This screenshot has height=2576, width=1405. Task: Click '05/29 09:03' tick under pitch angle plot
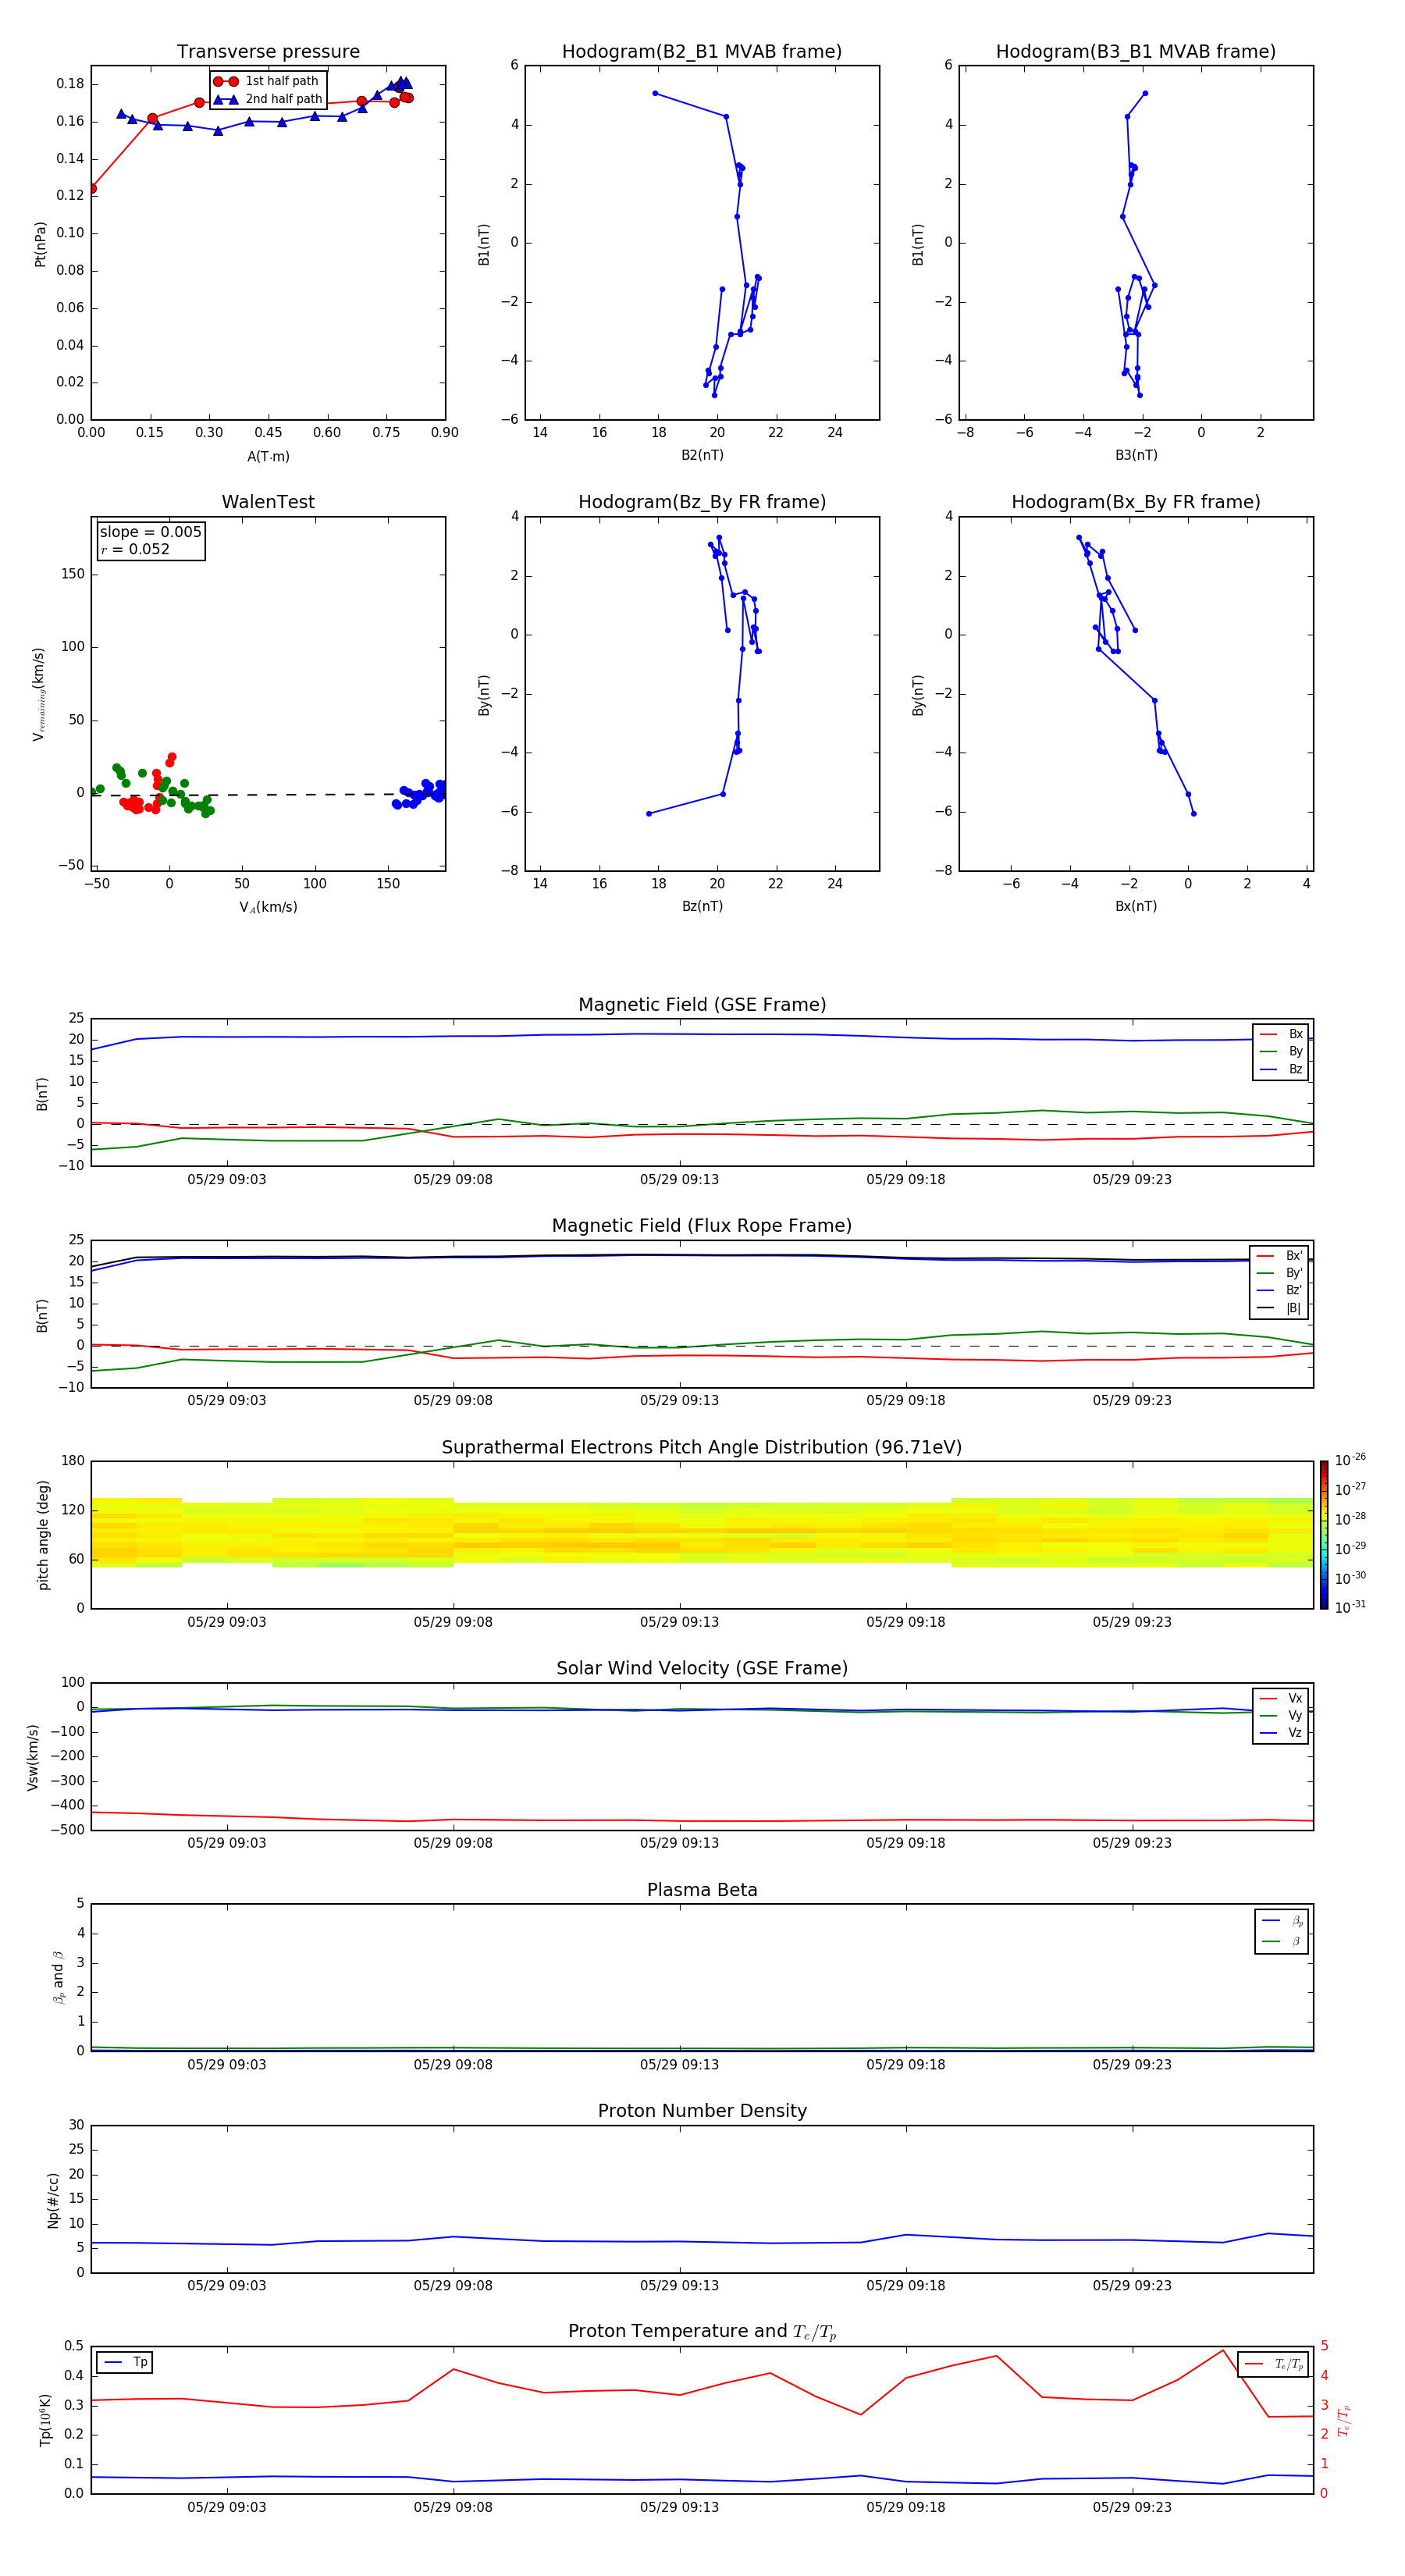tap(227, 1622)
